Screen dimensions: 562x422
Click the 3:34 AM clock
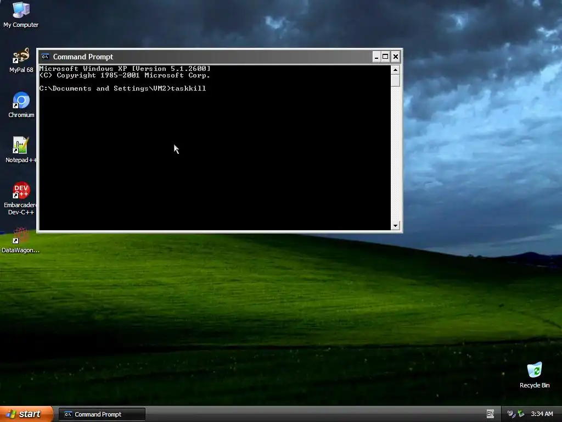point(542,414)
